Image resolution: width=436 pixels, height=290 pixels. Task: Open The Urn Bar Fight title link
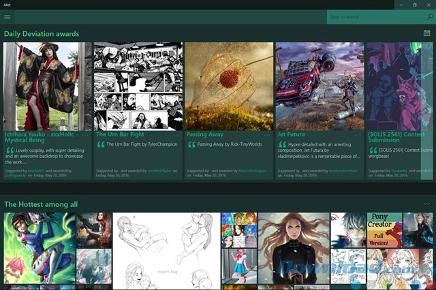(x=120, y=134)
